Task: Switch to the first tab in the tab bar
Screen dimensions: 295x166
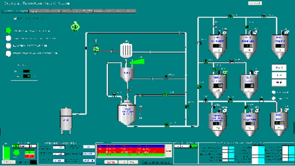Action: tap(15, 11)
